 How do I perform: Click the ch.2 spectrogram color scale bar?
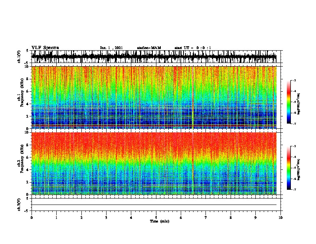coord(288,168)
